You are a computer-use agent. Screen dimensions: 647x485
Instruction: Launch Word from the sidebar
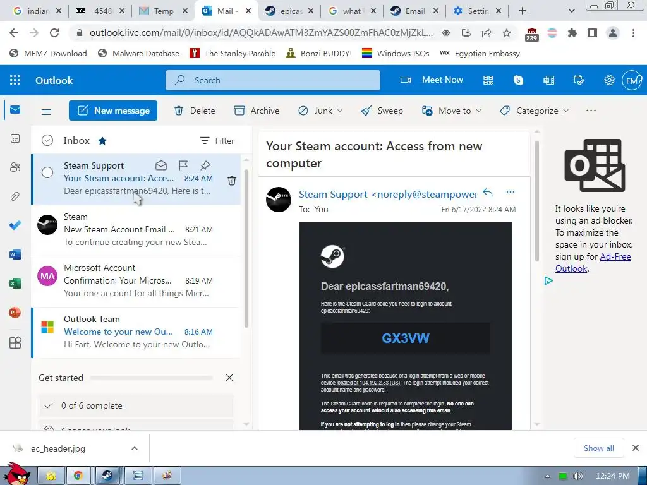(15, 254)
